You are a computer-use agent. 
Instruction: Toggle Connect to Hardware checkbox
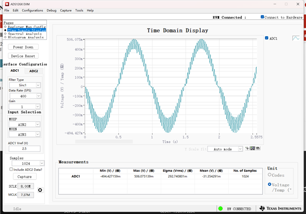262,17
